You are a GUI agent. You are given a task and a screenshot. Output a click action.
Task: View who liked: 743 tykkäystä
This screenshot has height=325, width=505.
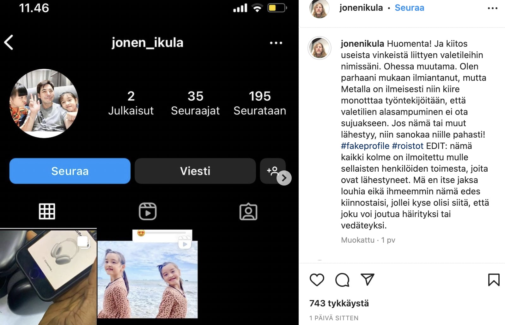pyautogui.click(x=339, y=303)
